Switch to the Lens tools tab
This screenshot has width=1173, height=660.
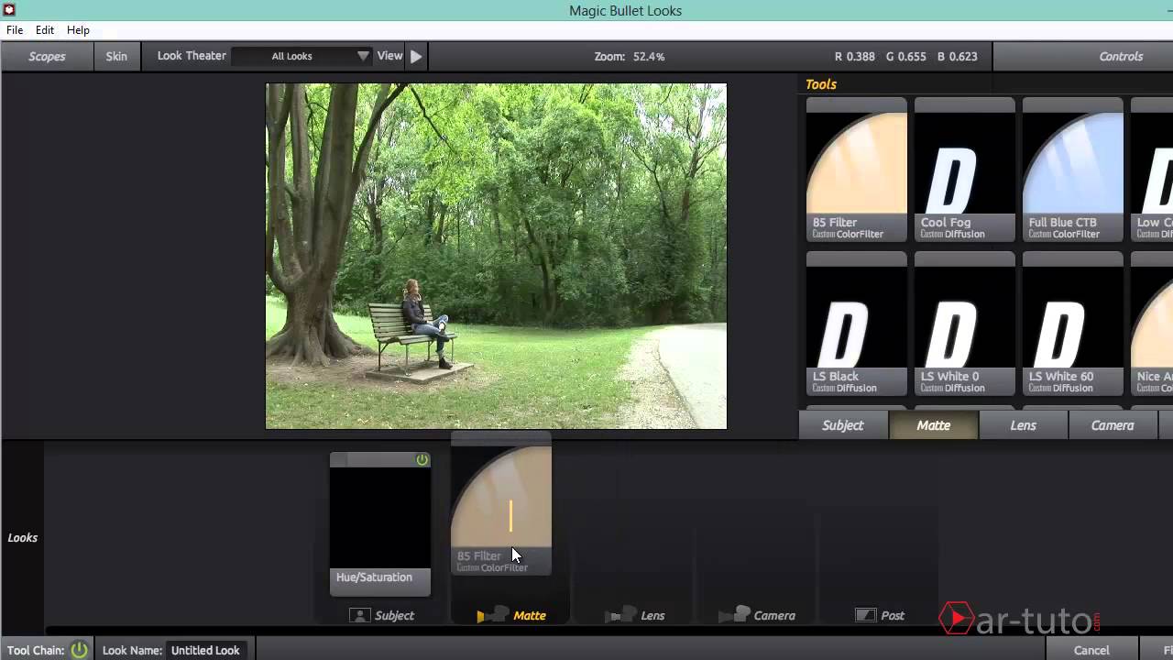point(1023,425)
